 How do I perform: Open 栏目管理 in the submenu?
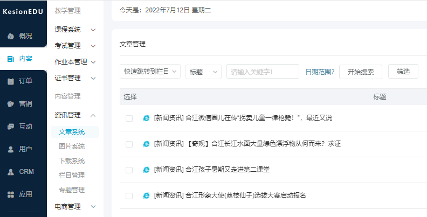(72, 175)
